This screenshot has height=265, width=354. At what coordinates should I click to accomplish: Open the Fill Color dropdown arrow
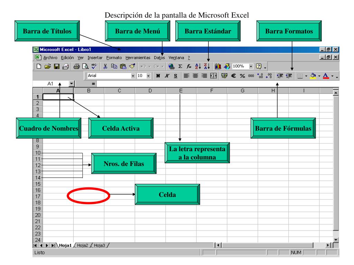(319, 76)
